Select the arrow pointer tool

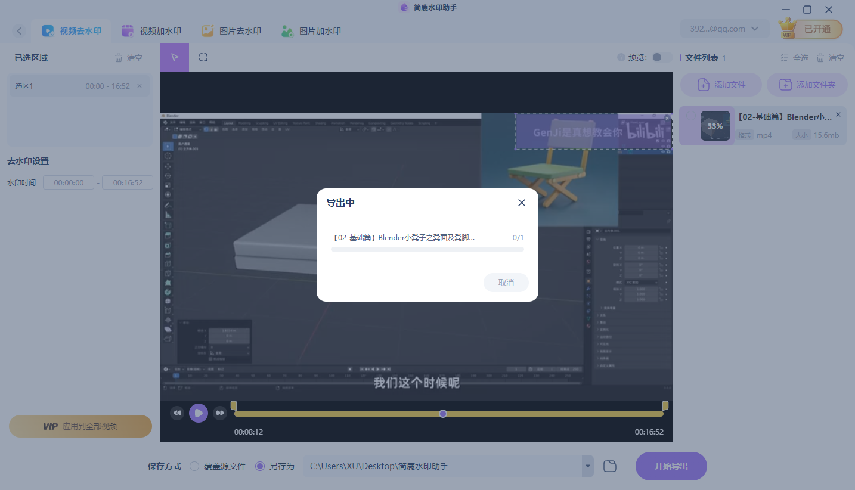click(x=175, y=57)
